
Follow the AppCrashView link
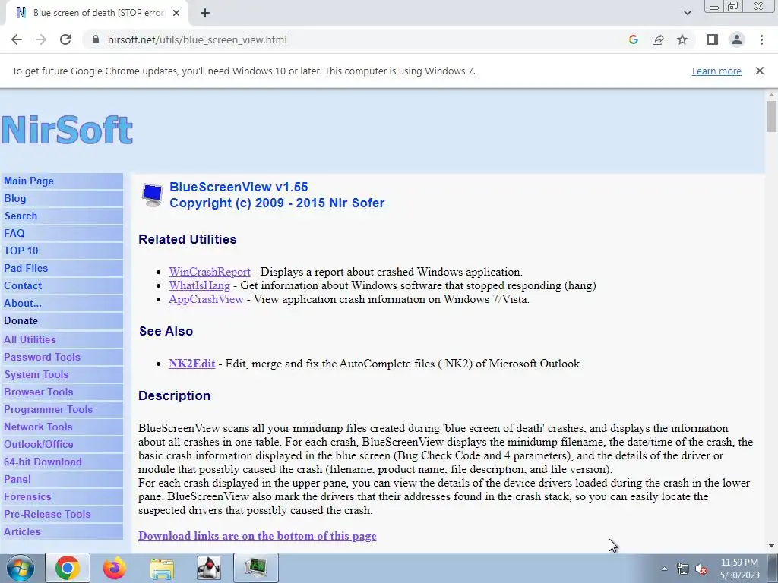(x=206, y=299)
